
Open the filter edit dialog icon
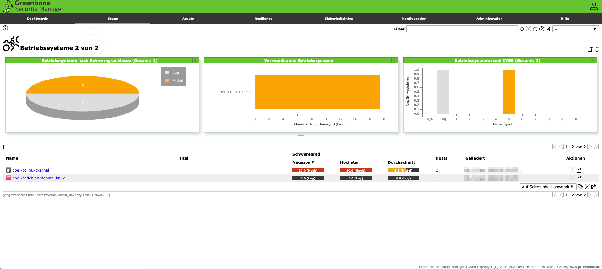pos(548,29)
